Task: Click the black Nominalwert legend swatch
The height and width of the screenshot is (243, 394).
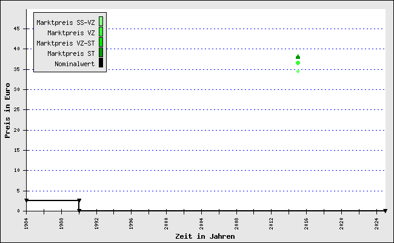Action: coord(101,63)
